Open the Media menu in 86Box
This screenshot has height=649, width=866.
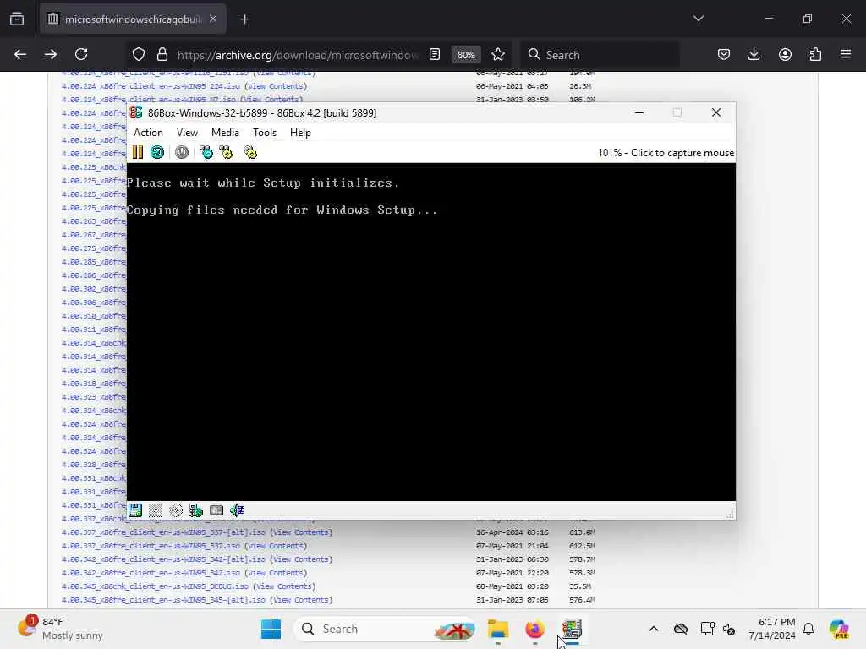pyautogui.click(x=225, y=133)
